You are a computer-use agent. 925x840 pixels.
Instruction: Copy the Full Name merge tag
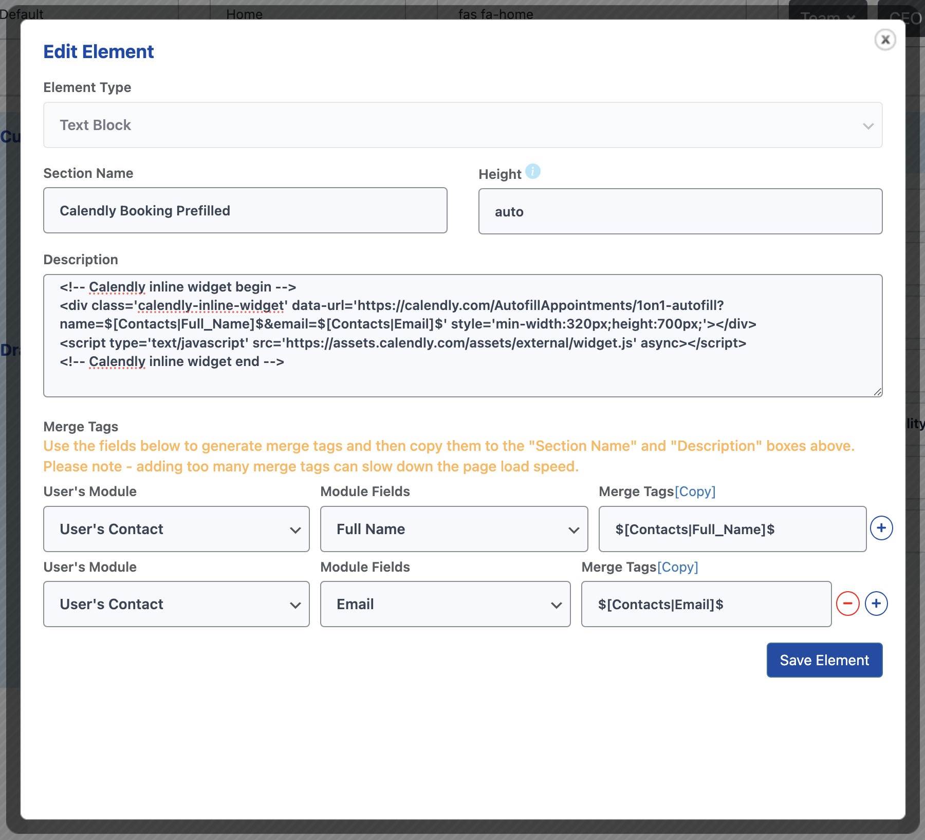(695, 491)
